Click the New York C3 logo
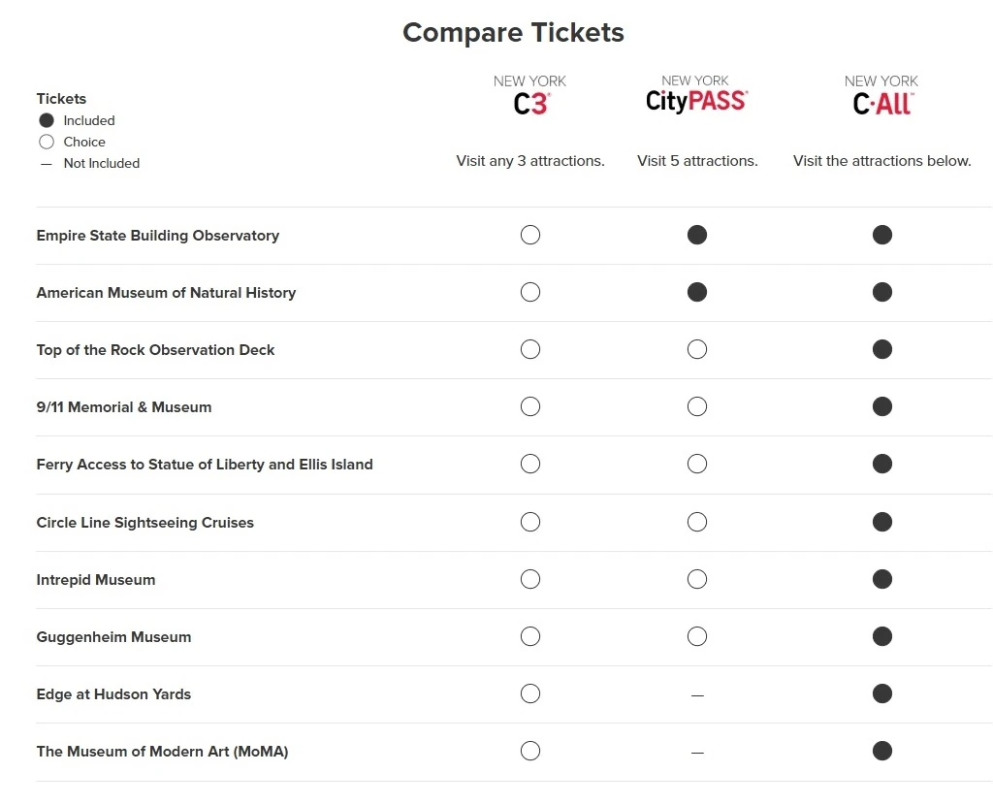This screenshot has width=993, height=805. [530, 96]
